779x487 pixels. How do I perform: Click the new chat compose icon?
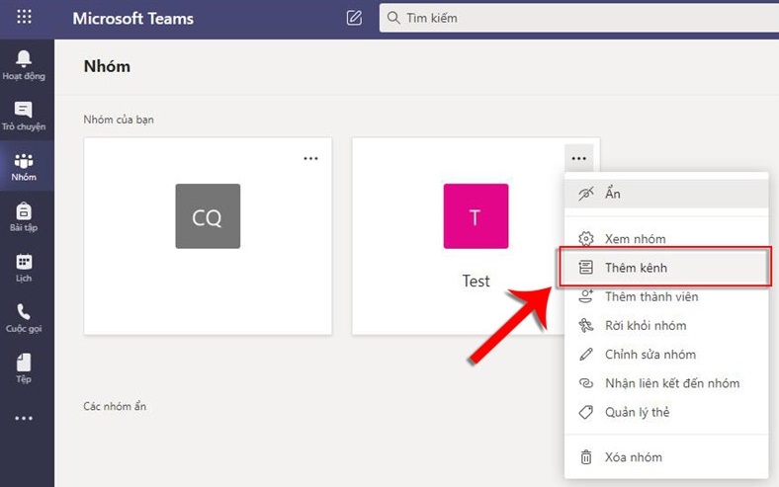pyautogui.click(x=354, y=18)
